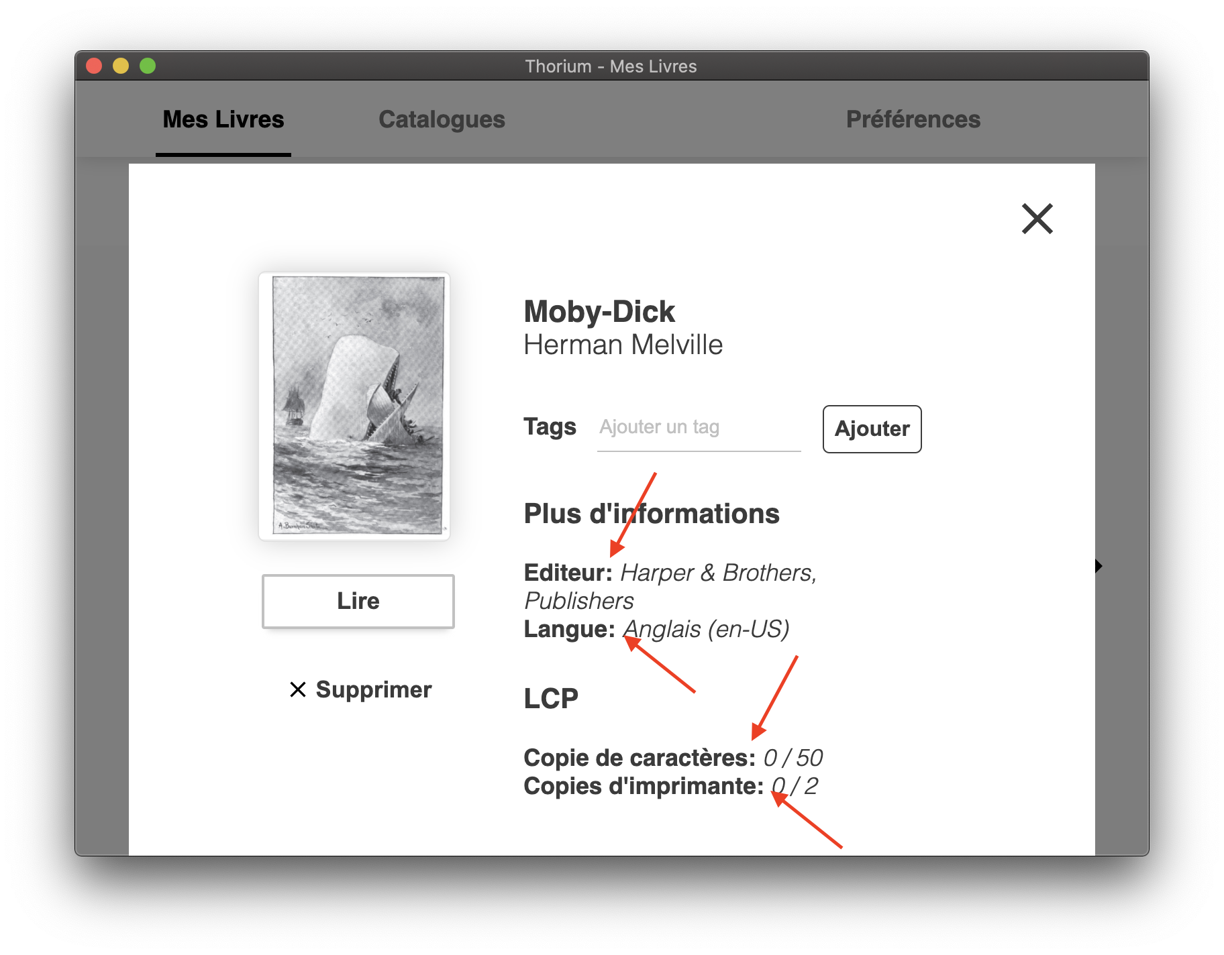Click the red close window button
The width and height of the screenshot is (1224, 955).
(94, 66)
